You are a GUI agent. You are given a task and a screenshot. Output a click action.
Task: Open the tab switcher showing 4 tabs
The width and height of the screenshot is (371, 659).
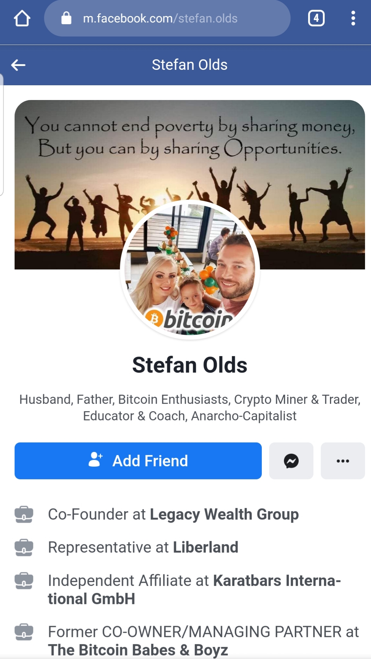click(x=316, y=18)
